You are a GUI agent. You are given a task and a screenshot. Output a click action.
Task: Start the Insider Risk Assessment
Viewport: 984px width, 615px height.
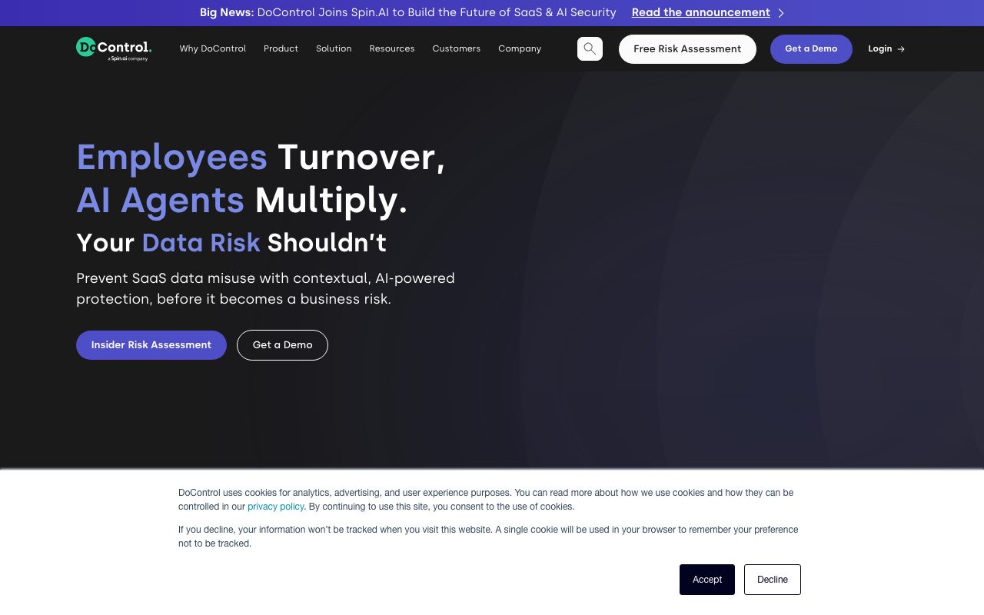[x=151, y=345]
